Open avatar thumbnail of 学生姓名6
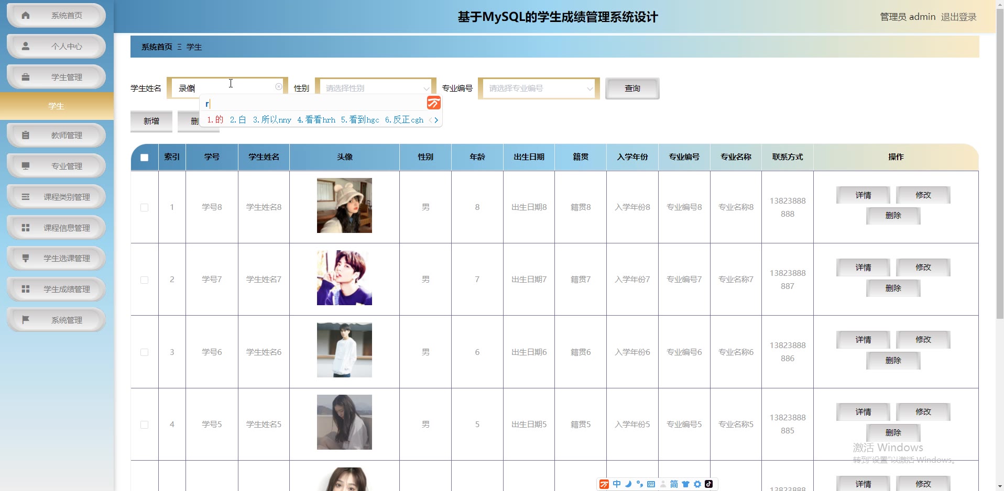The image size is (1004, 491). click(x=344, y=350)
